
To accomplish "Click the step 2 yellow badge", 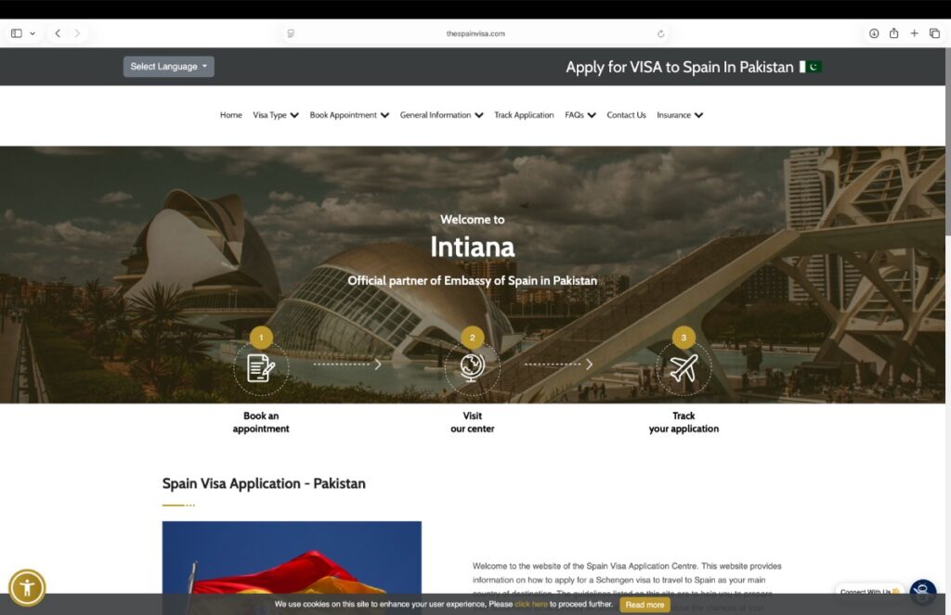I will (473, 338).
